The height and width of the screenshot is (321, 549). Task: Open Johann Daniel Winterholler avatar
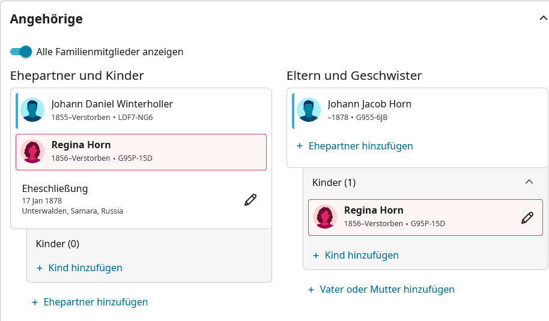[32, 110]
